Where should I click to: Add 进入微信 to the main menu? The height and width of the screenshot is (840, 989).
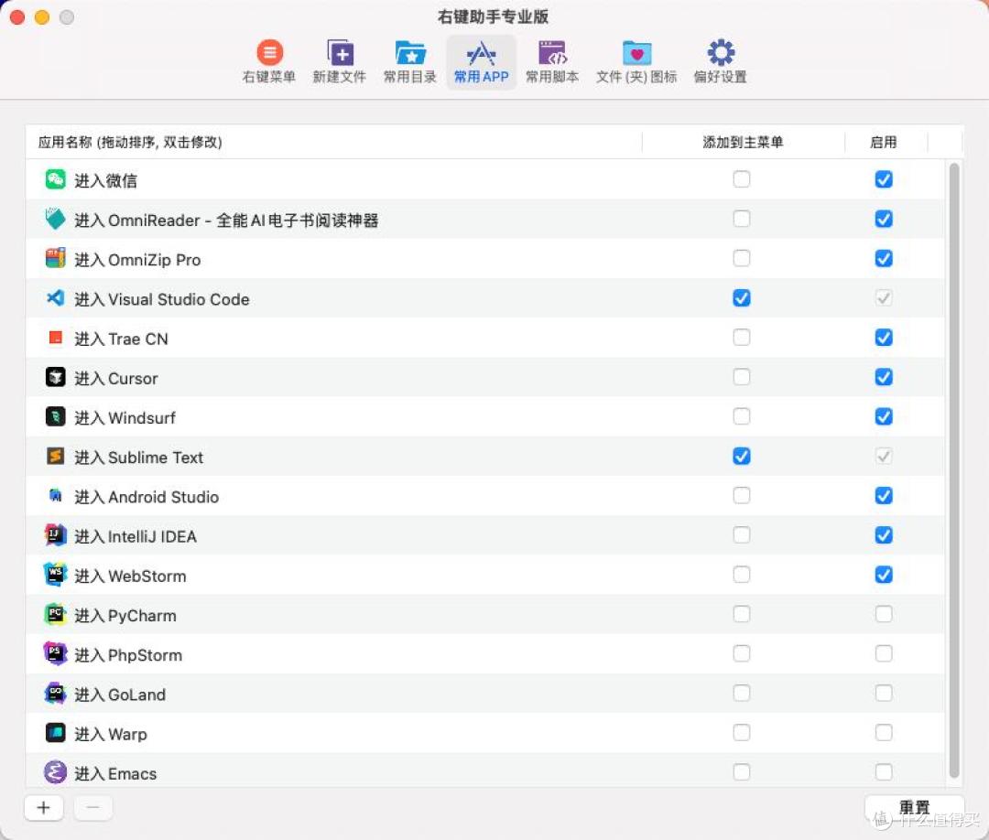742,179
